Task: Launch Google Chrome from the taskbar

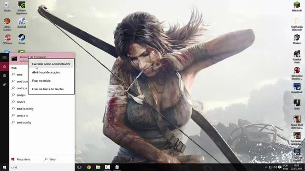Action: [x=89, y=167]
